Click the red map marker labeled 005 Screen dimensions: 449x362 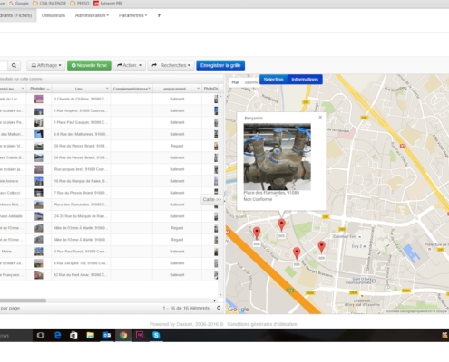click(x=281, y=224)
